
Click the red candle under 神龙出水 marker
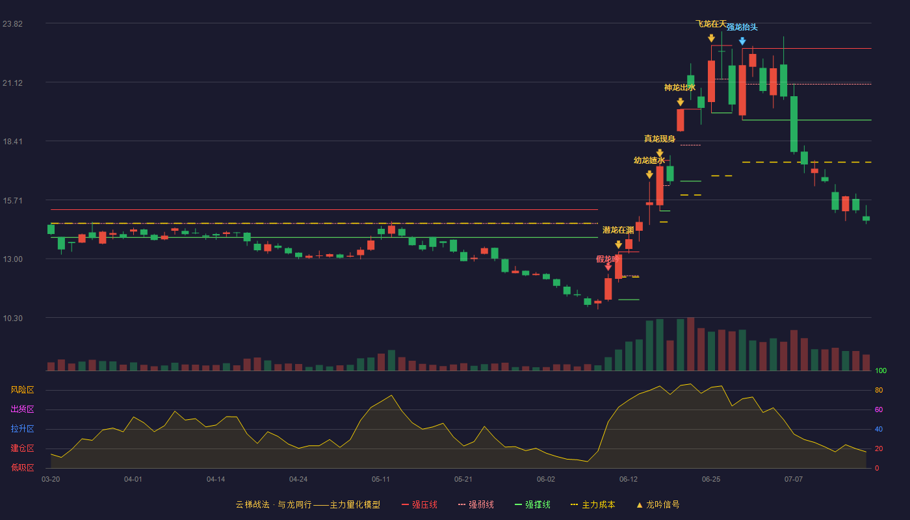[x=681, y=120]
